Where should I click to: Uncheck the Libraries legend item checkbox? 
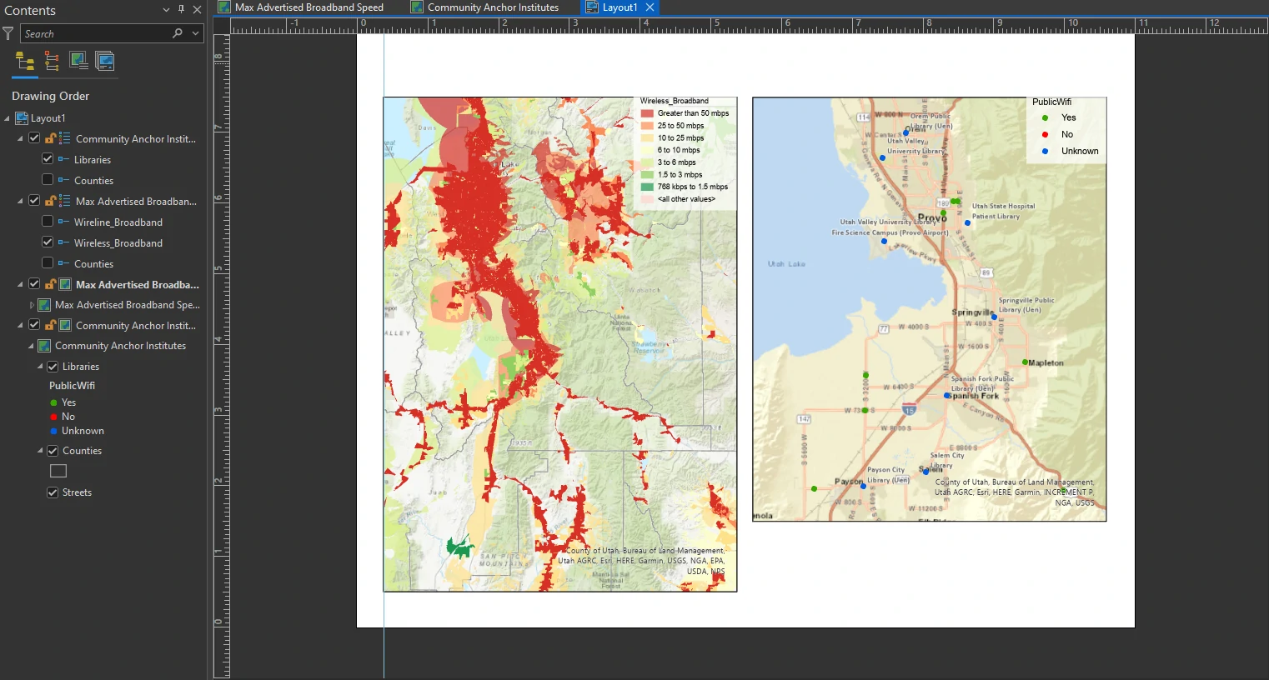click(x=48, y=159)
